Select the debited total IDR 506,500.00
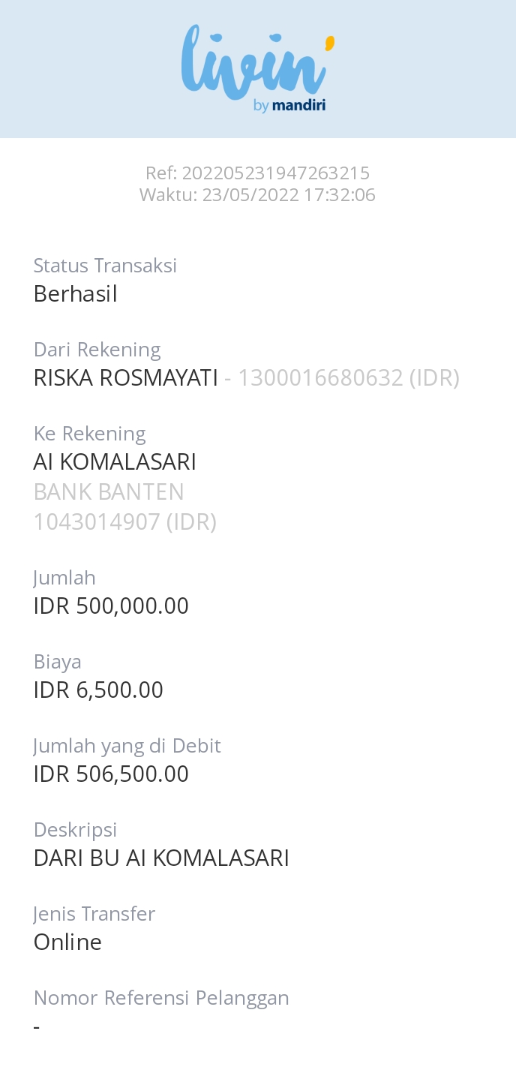This screenshot has width=516, height=1082. [111, 774]
